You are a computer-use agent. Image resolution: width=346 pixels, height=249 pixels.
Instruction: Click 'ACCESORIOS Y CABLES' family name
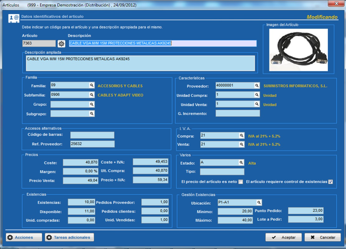coord(120,86)
